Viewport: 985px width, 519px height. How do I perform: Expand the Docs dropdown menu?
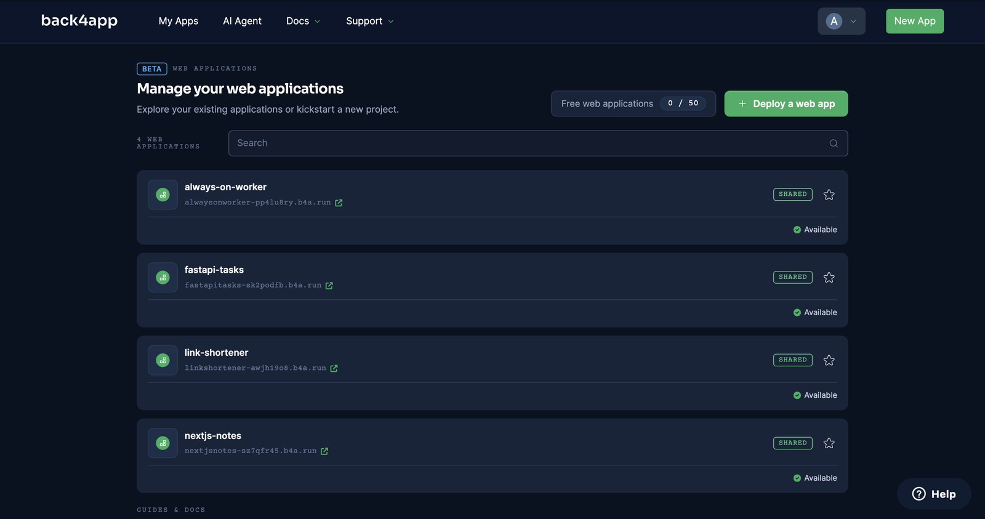coord(303,21)
